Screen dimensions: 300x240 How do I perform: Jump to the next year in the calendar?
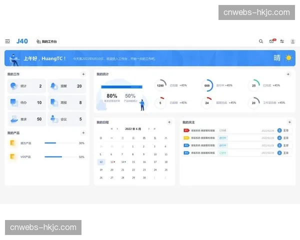154,129
